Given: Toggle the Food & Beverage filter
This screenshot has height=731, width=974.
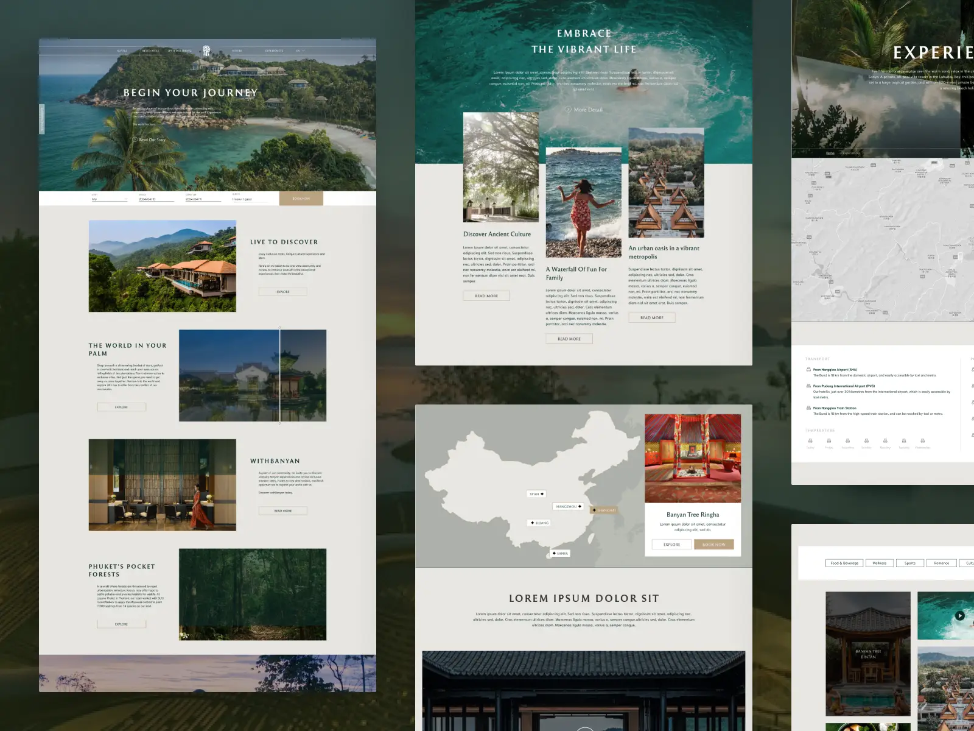Looking at the screenshot, I should [x=844, y=563].
